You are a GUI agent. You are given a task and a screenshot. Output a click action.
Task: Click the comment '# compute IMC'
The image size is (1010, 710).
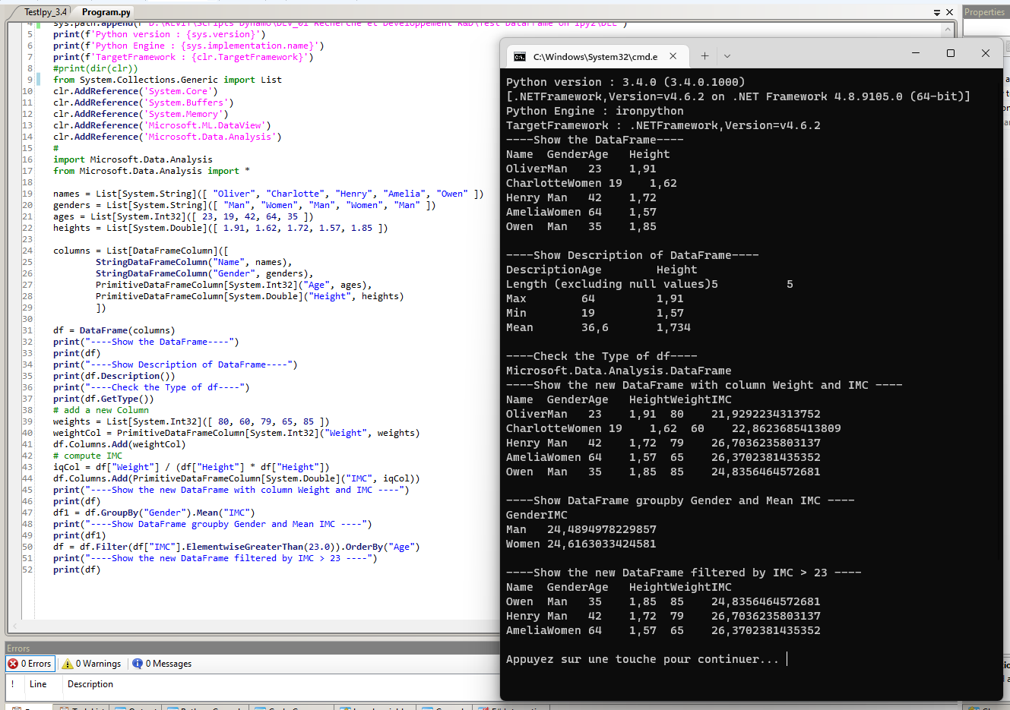pos(87,456)
